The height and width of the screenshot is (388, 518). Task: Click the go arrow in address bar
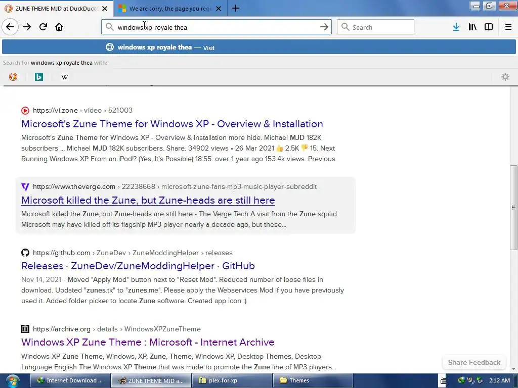point(324,27)
